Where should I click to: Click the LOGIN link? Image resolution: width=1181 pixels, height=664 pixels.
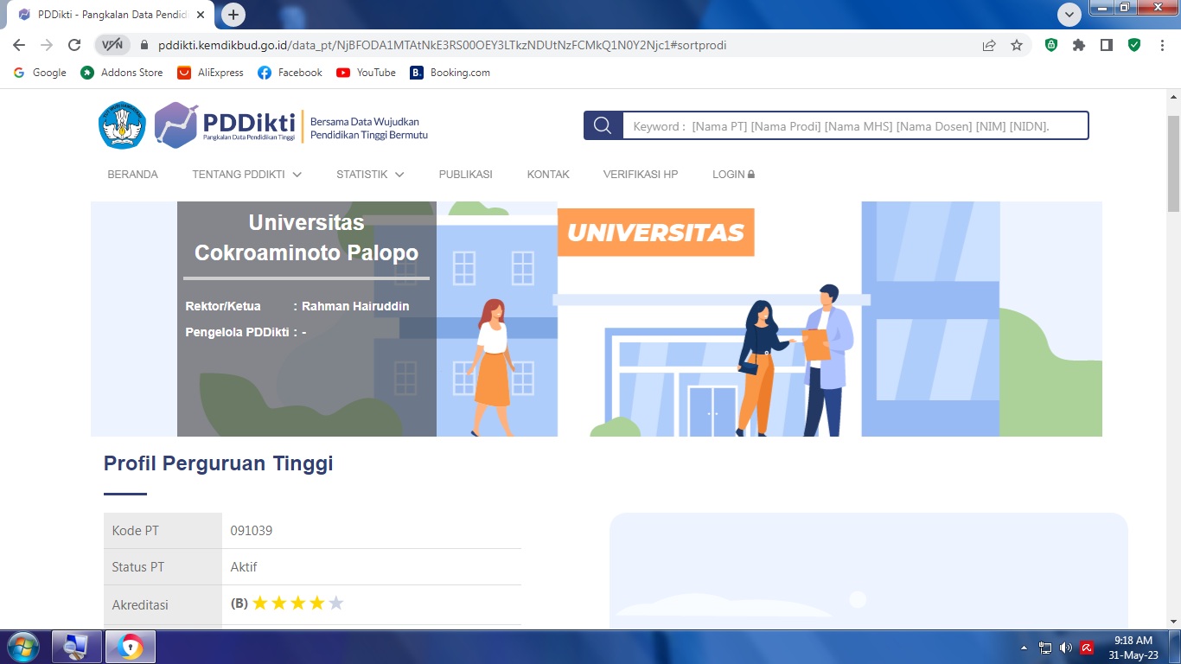click(x=733, y=175)
